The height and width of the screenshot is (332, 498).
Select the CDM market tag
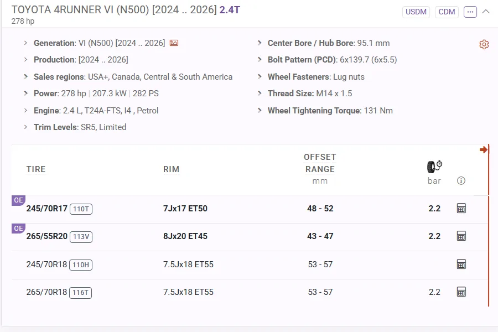point(447,12)
